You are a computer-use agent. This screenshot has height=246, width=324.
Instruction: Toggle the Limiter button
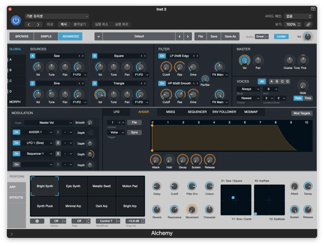coord(281,37)
